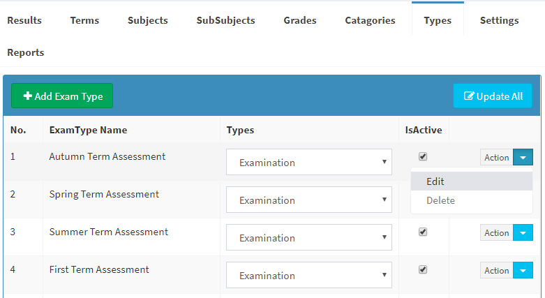Viewport: 545px width, 298px height.
Task: Open the Types select for First Term Assessment
Action: point(309,275)
